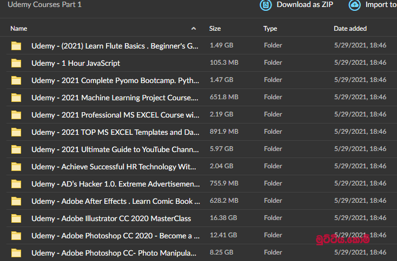The width and height of the screenshot is (397, 261).
Task: Open 'Udemy - AD's Hacker 1.0' folder name
Action: coord(115,184)
